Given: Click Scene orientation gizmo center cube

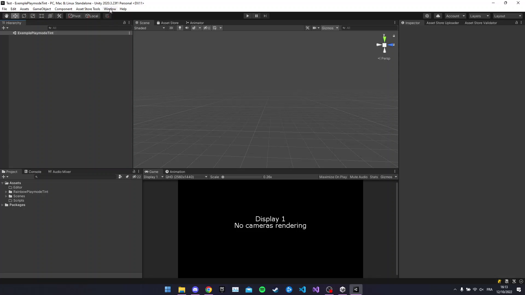Looking at the screenshot, I should pyautogui.click(x=384, y=45).
